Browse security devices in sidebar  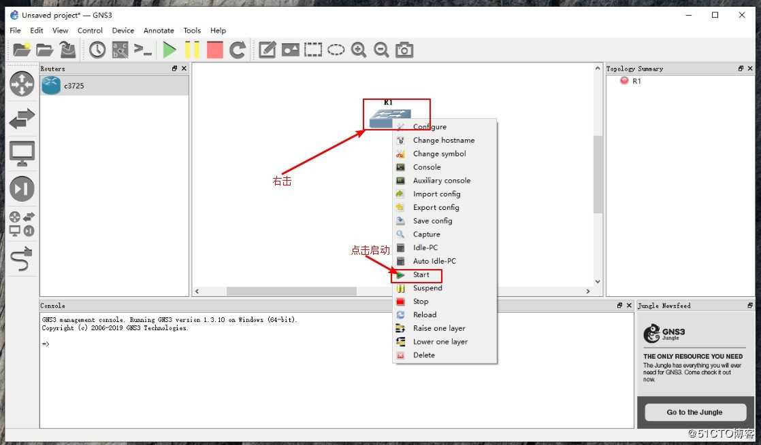(x=22, y=188)
